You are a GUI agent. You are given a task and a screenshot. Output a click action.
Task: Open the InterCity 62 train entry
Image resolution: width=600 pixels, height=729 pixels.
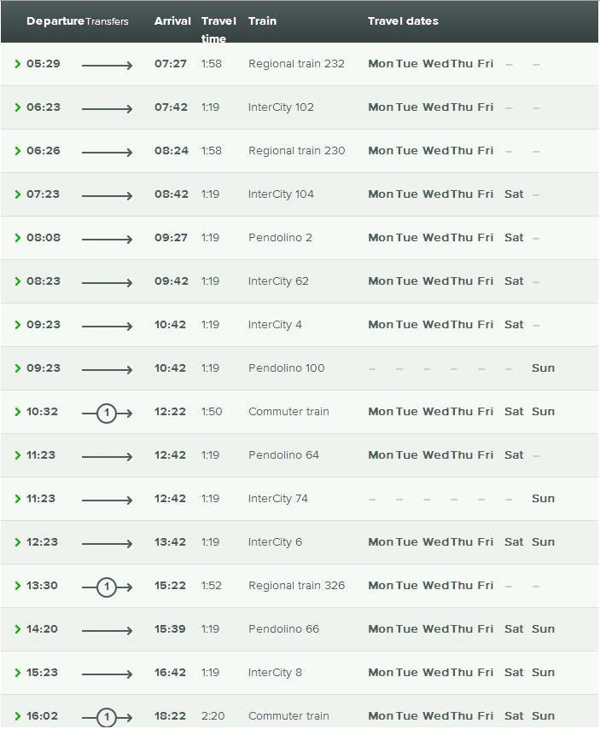278,281
